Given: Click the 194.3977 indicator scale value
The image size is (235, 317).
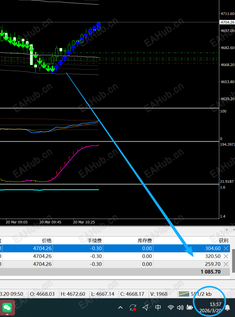Looking at the screenshot, I should (x=228, y=145).
